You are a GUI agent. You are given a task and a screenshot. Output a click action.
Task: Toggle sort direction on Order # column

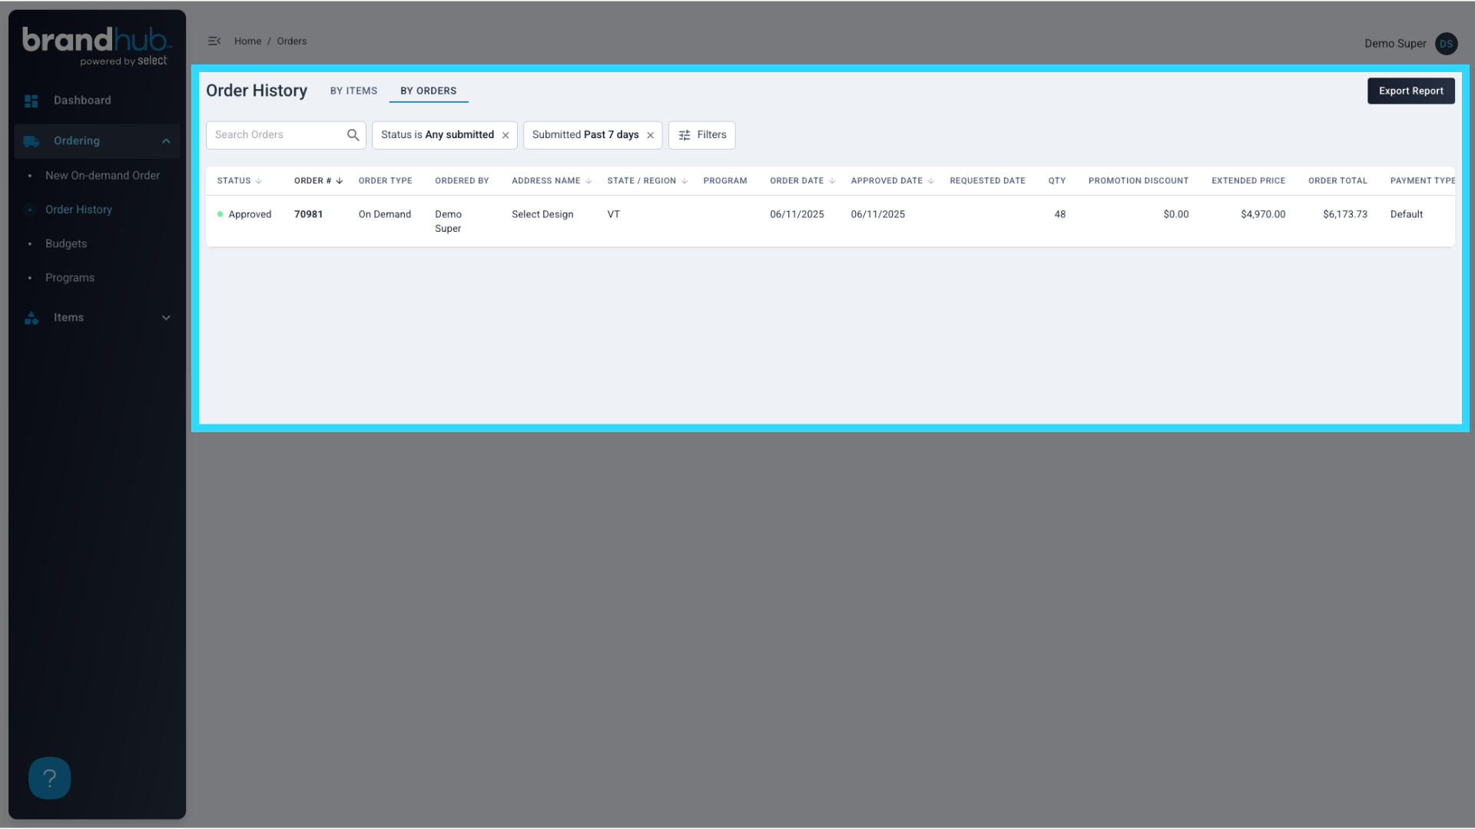point(339,180)
